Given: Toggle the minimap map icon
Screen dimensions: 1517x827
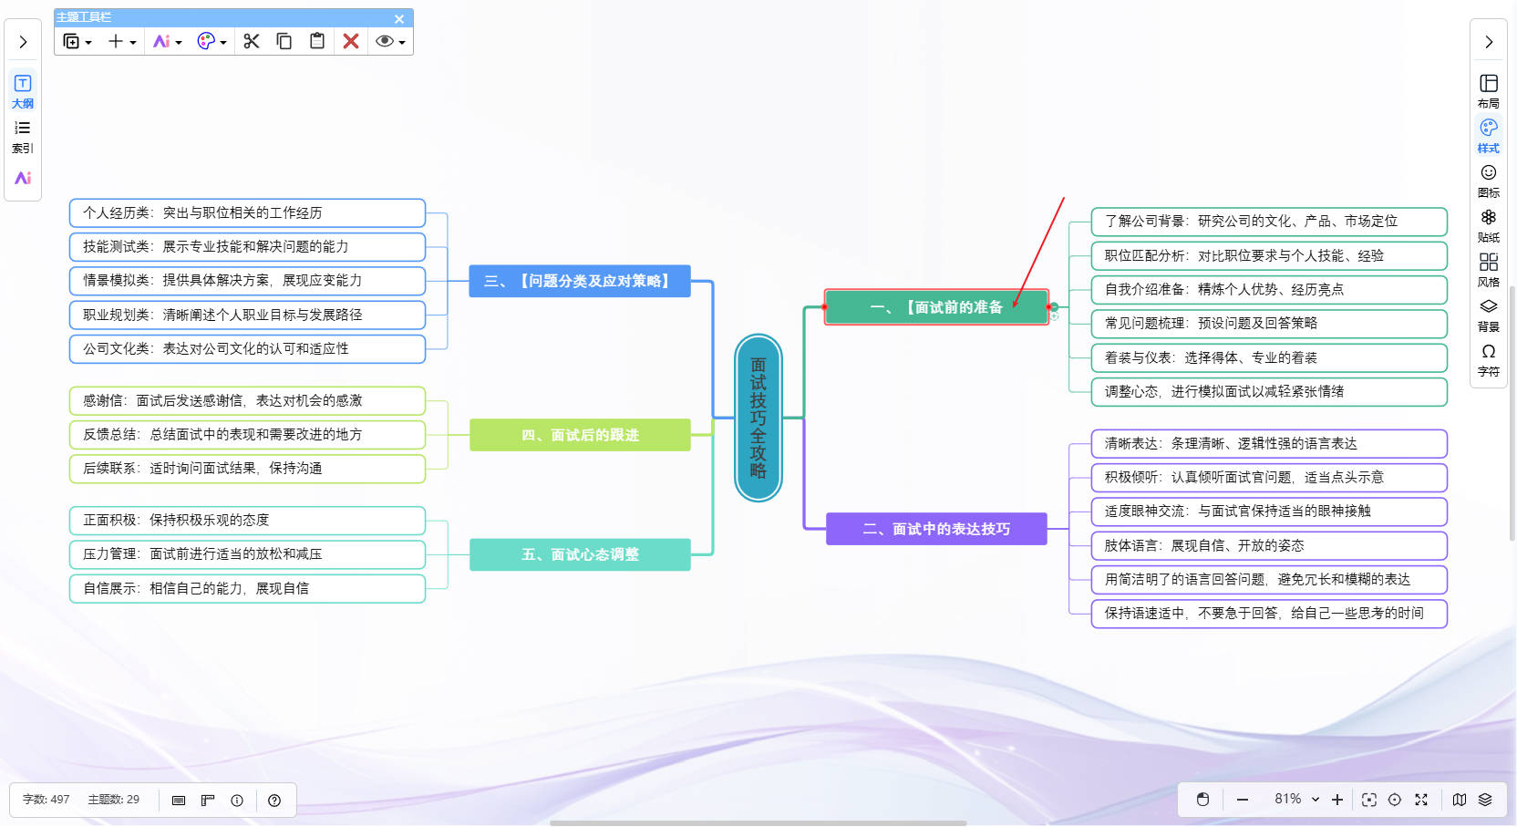Looking at the screenshot, I should point(1460,800).
